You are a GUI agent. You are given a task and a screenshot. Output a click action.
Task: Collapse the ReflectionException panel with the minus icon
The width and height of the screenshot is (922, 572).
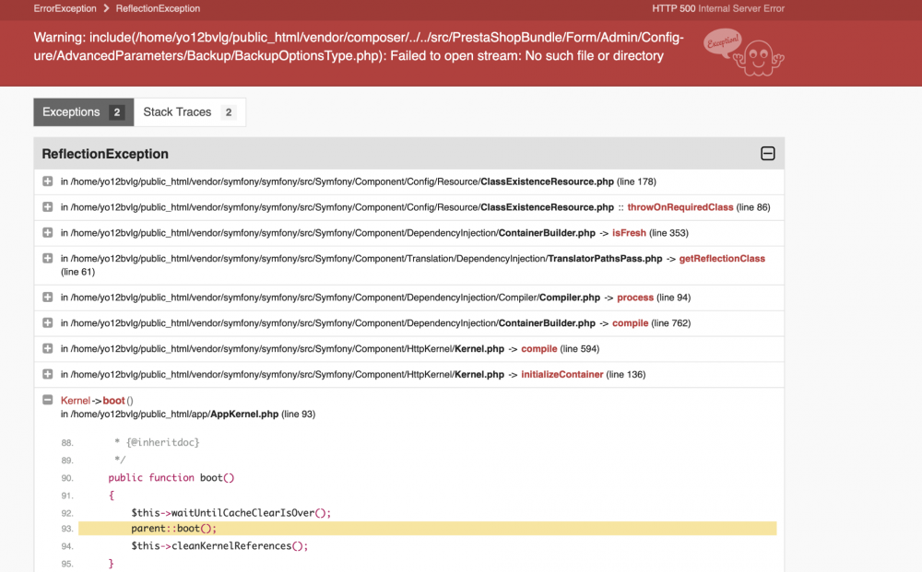768,154
